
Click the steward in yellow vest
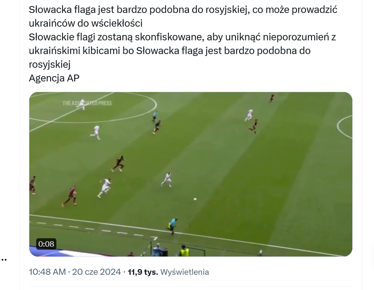click(184, 251)
